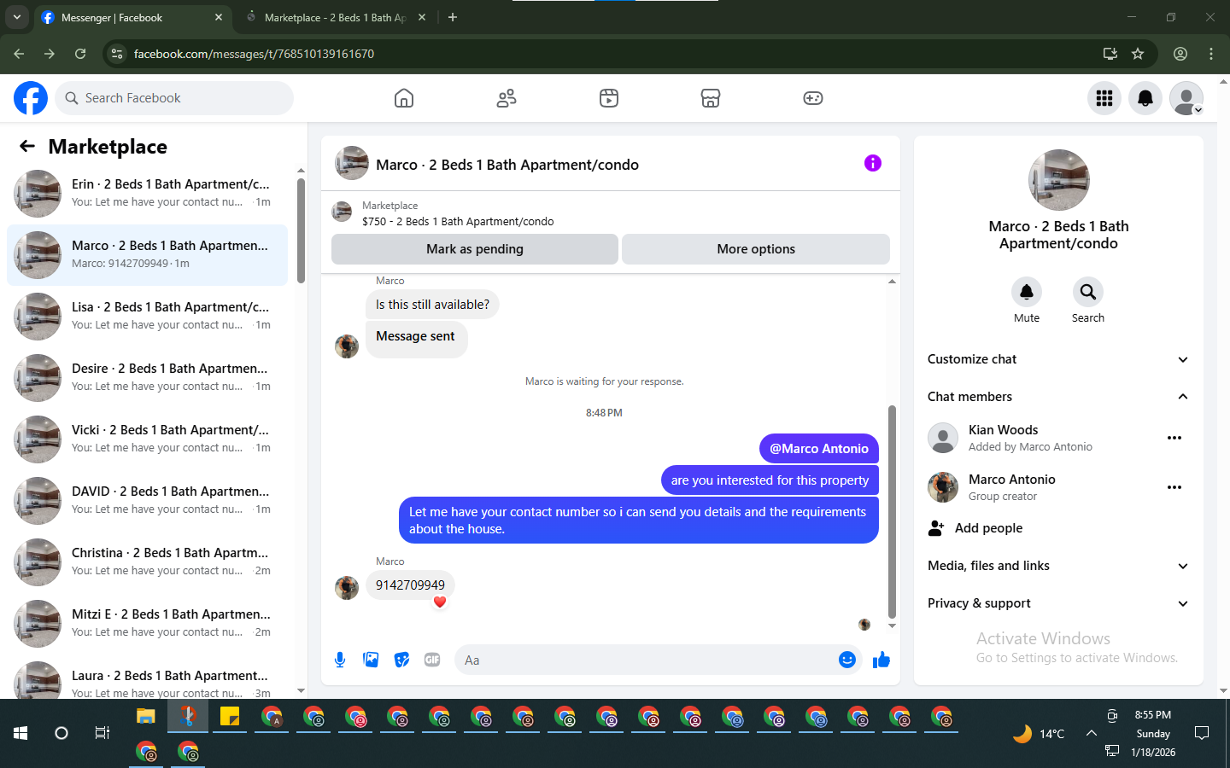Open Windows notification center
The height and width of the screenshot is (768, 1230).
coord(1202,733)
